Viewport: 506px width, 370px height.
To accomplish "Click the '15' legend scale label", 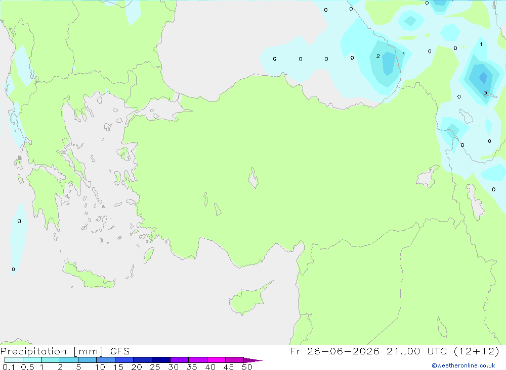I will 118,367.
